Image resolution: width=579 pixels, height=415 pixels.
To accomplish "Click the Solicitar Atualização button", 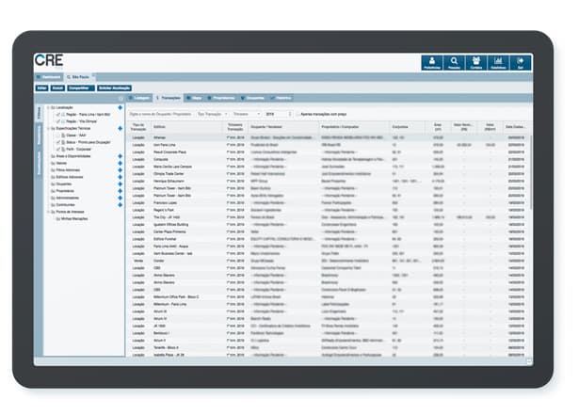I will (114, 88).
